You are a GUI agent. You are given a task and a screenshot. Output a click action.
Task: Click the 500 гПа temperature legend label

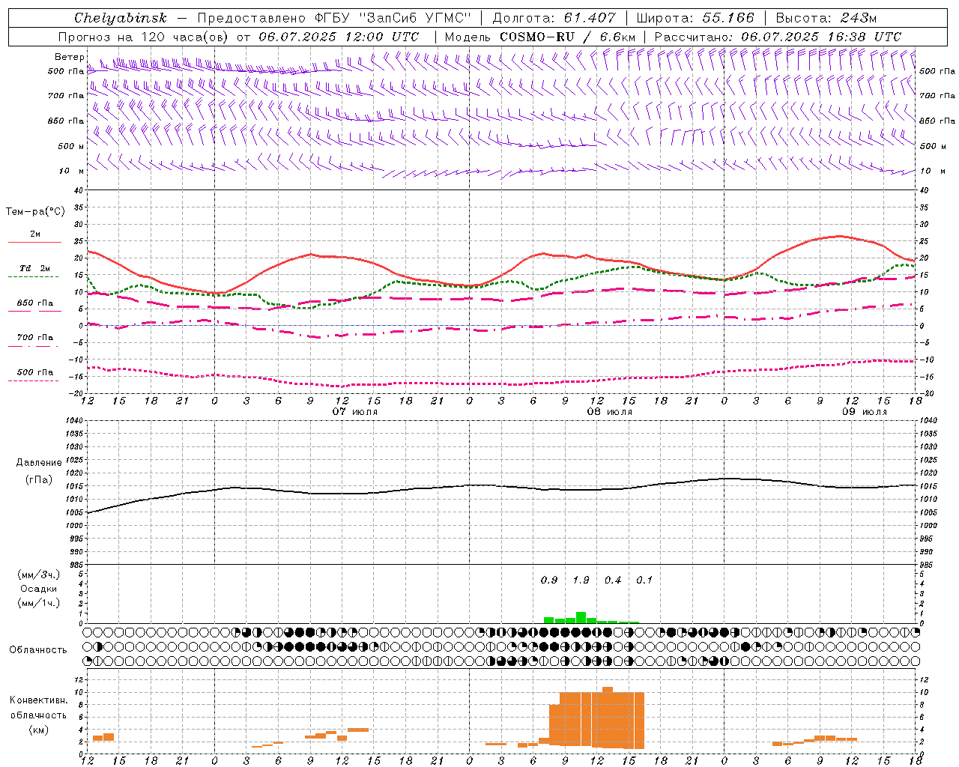click(34, 372)
